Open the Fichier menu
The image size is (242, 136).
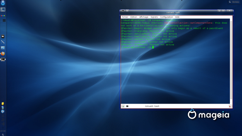(125, 17)
